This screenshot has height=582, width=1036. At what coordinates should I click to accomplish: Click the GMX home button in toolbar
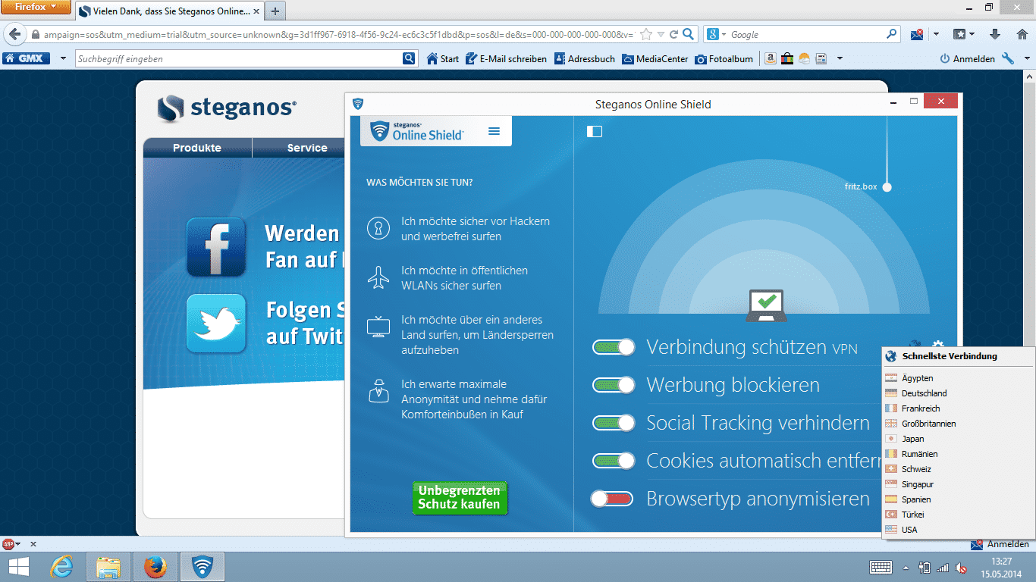pyautogui.click(x=27, y=58)
